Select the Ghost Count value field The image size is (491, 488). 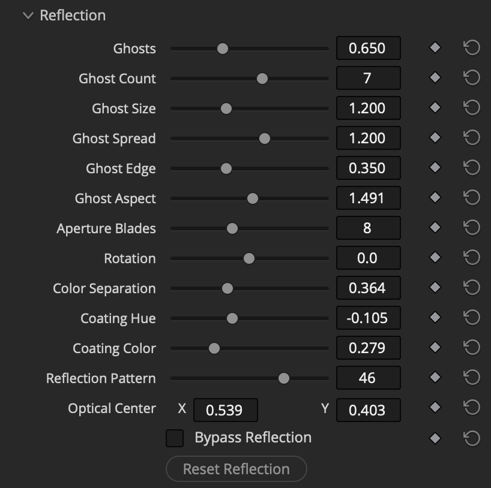[369, 78]
